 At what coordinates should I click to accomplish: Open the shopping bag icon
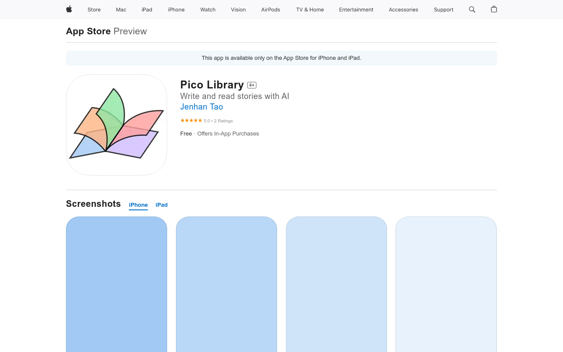(x=494, y=9)
